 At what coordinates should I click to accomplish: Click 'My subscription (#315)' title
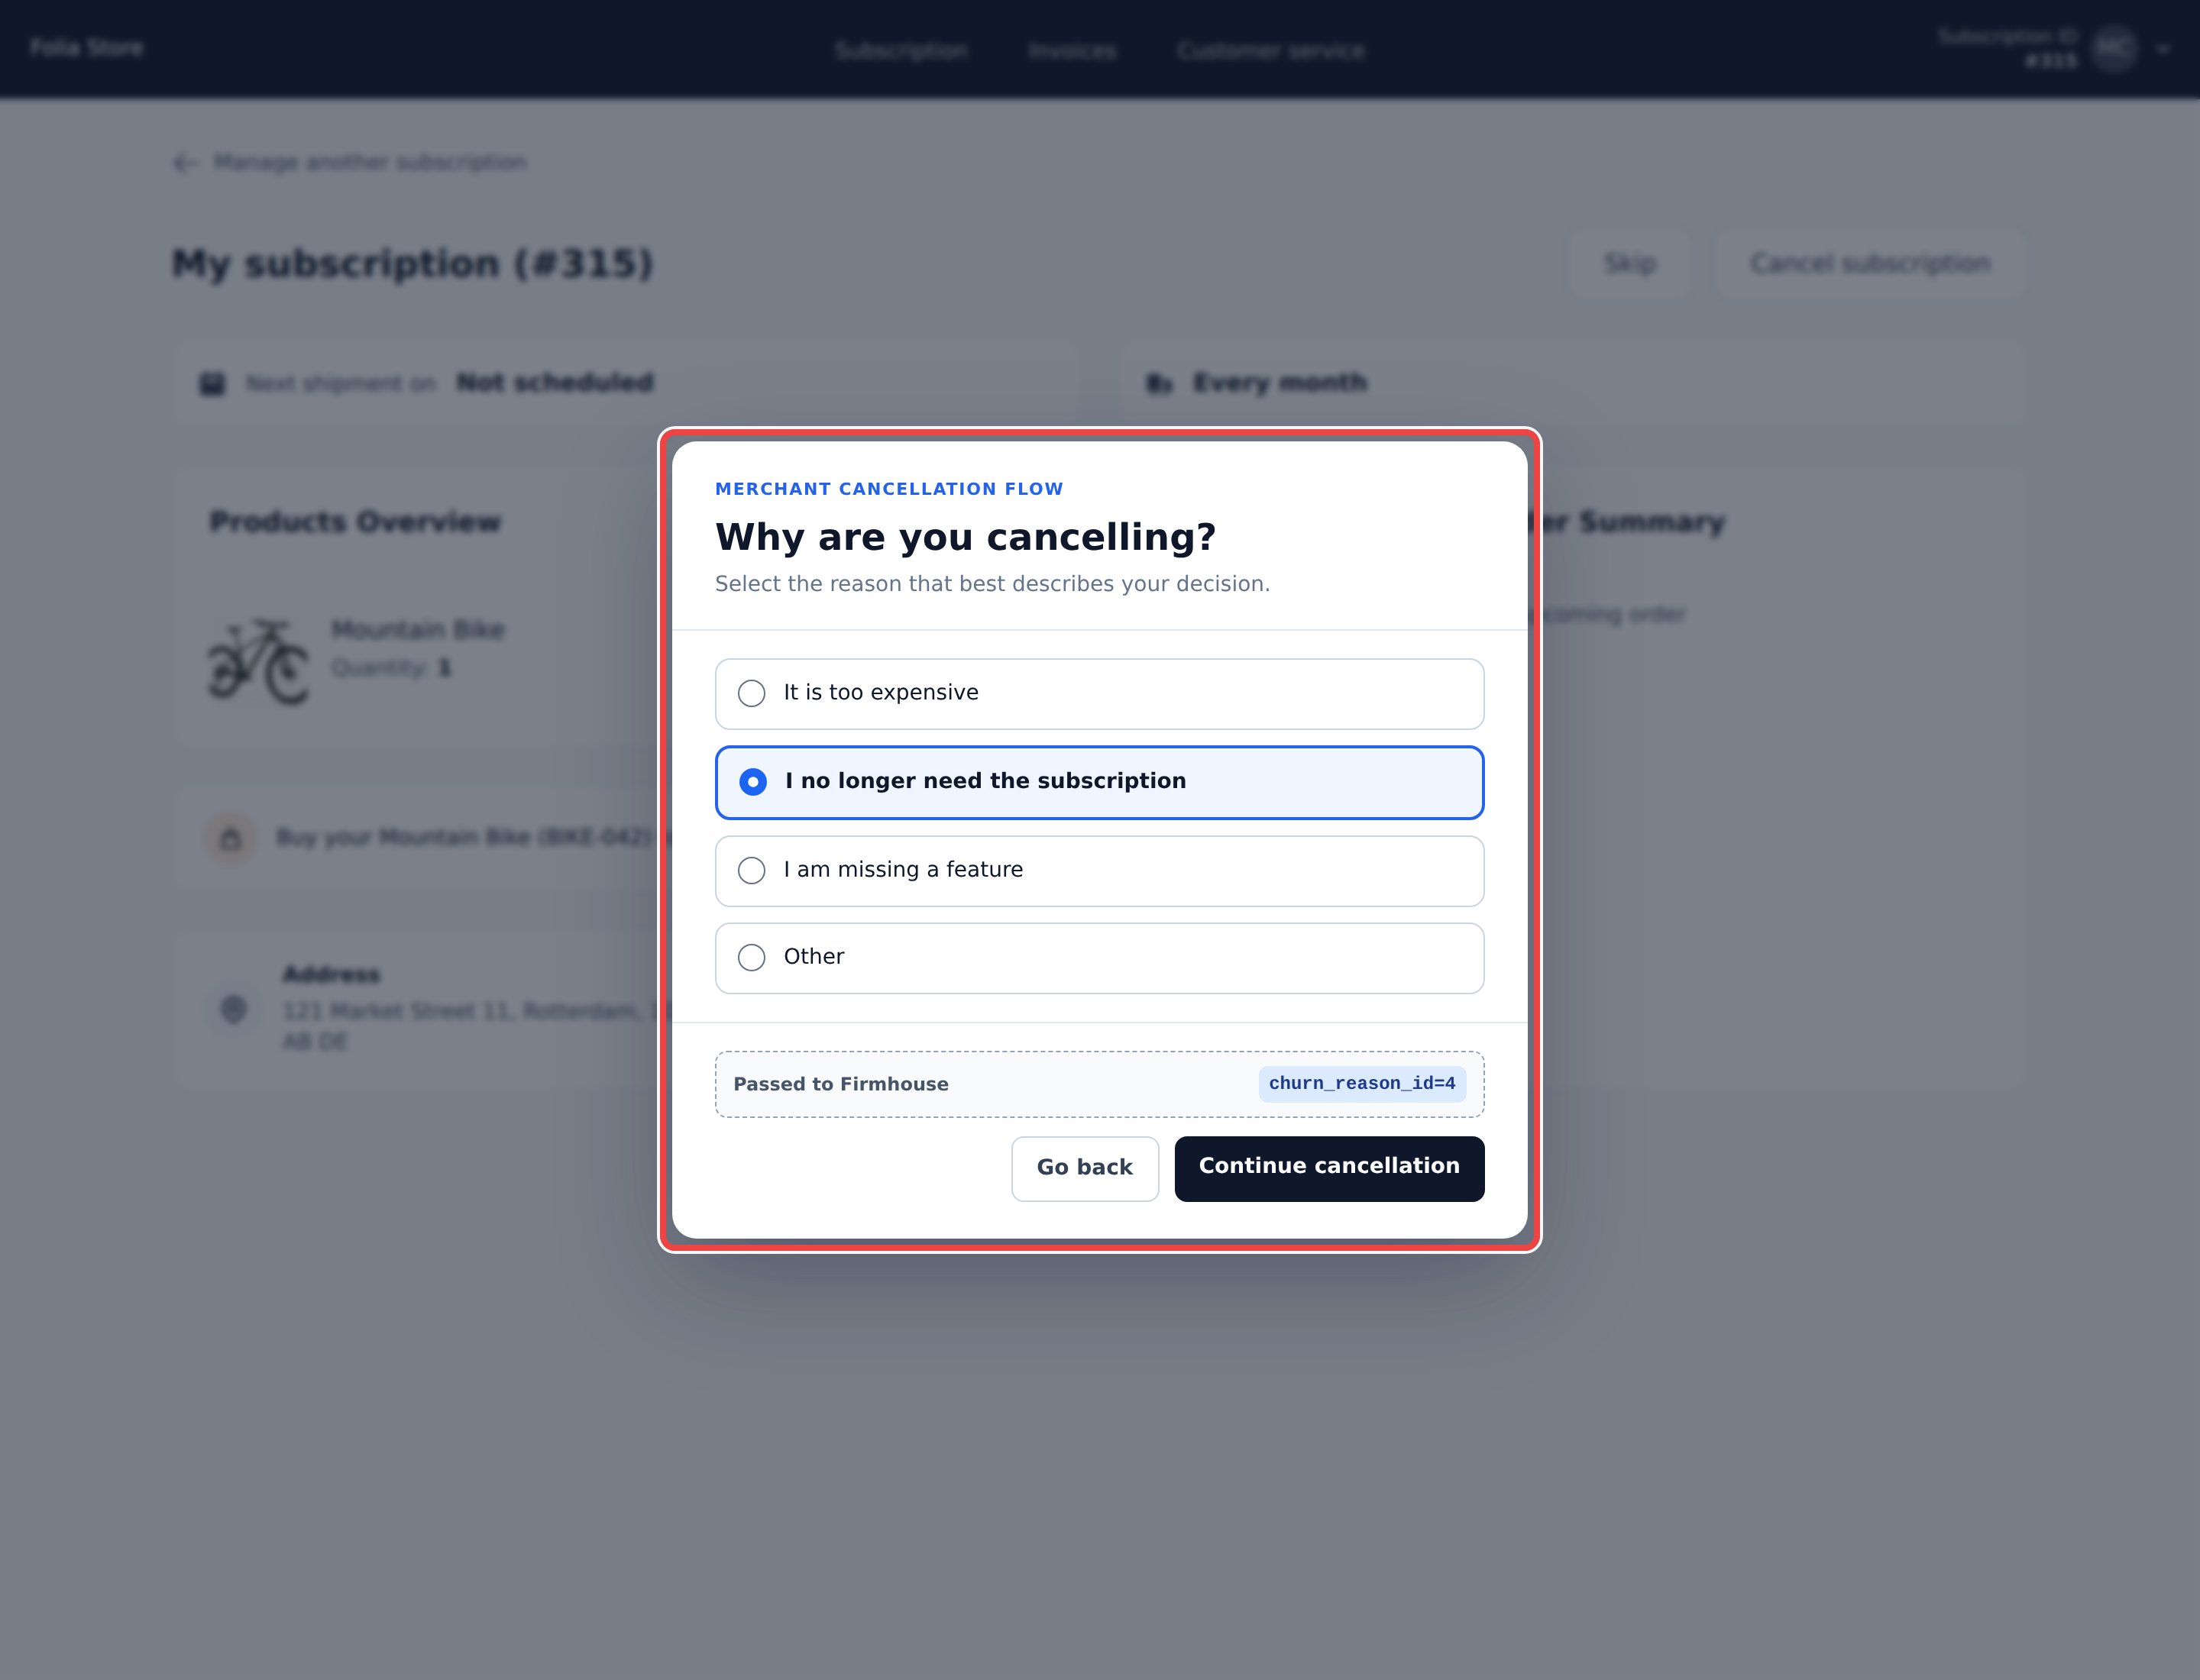tap(412, 264)
